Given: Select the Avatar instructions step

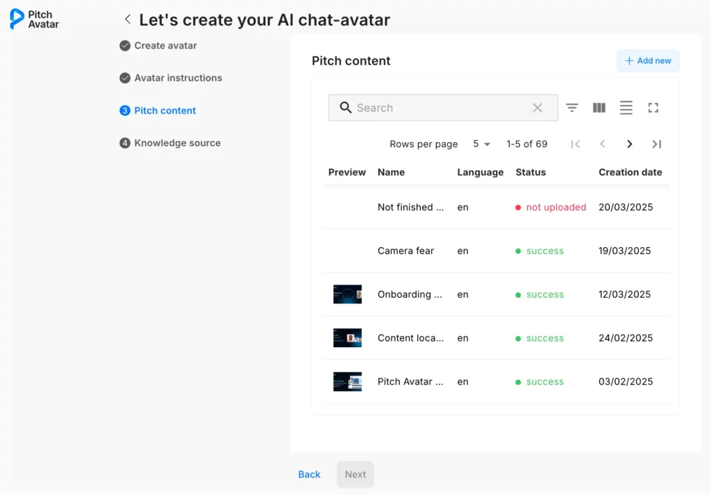Looking at the screenshot, I should point(178,78).
